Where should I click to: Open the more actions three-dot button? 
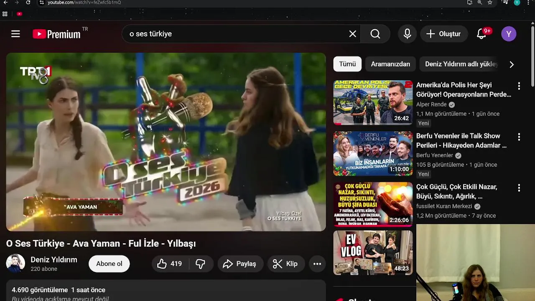[317, 264]
